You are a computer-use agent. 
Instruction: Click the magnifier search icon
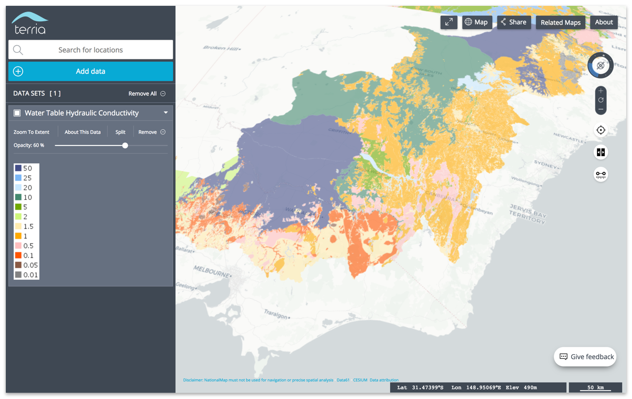[x=18, y=50]
